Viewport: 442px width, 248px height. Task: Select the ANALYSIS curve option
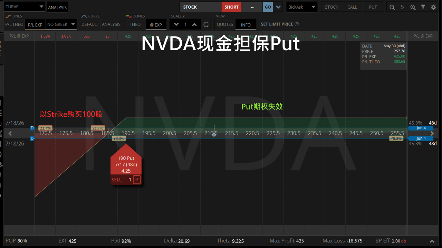tap(111, 24)
